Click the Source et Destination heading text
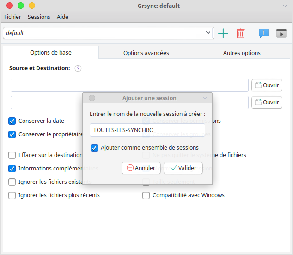The image size is (293, 255). (x=40, y=68)
